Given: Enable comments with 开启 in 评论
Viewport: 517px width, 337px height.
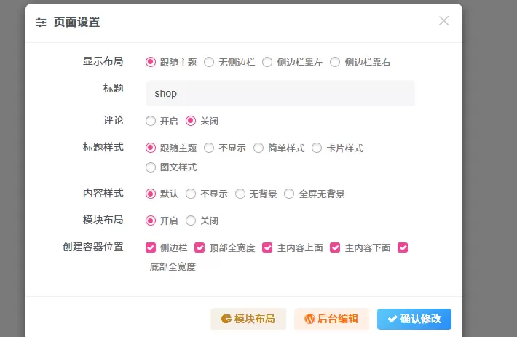Looking at the screenshot, I should [x=151, y=121].
